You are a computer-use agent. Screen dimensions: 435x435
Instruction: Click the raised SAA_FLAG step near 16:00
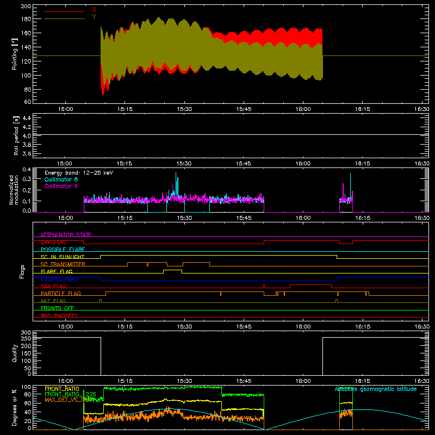[310, 284]
